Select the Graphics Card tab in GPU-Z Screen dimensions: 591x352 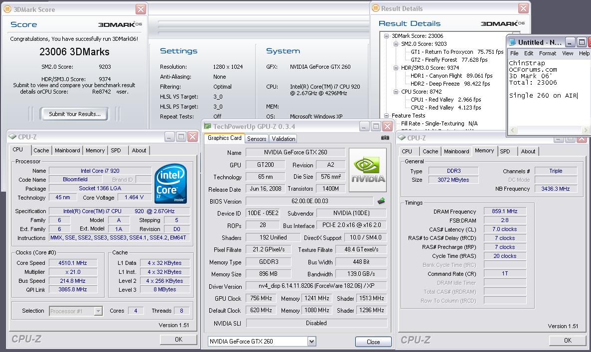225,138
